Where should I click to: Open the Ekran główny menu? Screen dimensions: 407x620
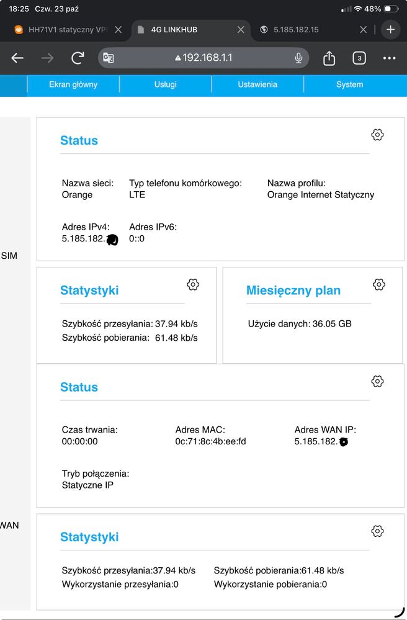pyautogui.click(x=73, y=84)
